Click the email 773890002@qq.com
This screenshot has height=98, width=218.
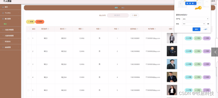point(153,51)
